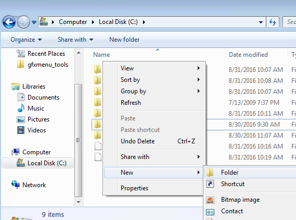Open the recent pages dropdown arrow

[x=34, y=22]
